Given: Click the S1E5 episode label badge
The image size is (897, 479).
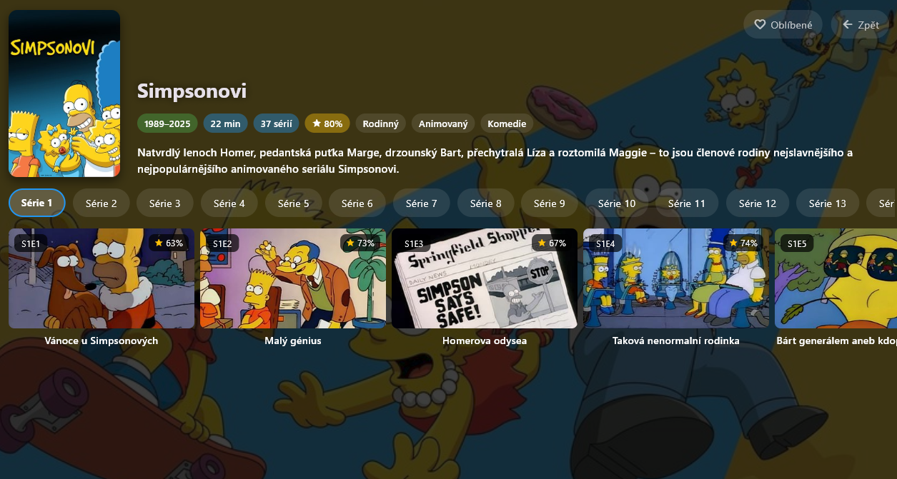Looking at the screenshot, I should coord(797,243).
